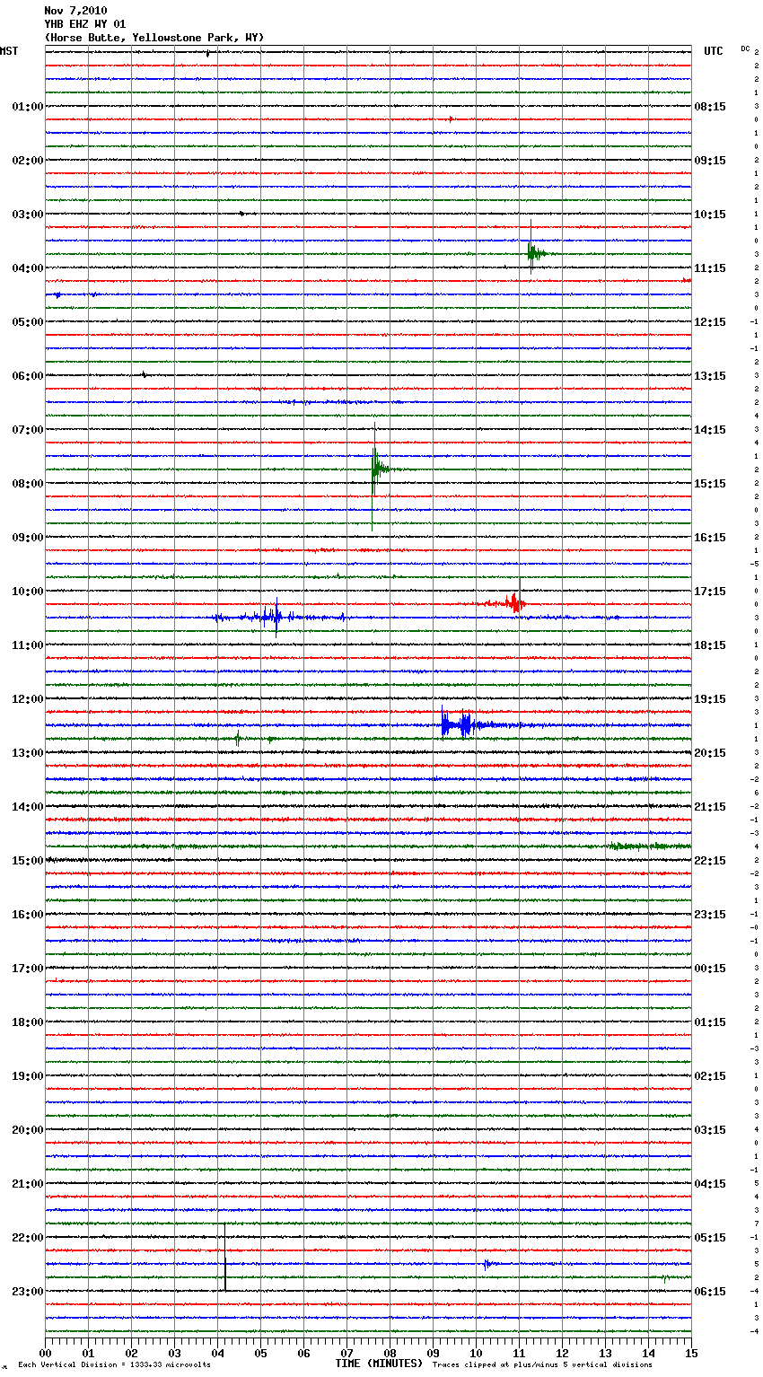Click the 'UTC' time zone label
The image size is (763, 1377).
[x=714, y=51]
